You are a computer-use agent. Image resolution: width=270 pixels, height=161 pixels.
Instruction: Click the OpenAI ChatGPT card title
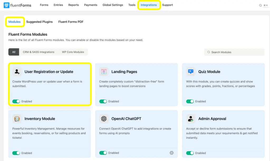pos(126,119)
